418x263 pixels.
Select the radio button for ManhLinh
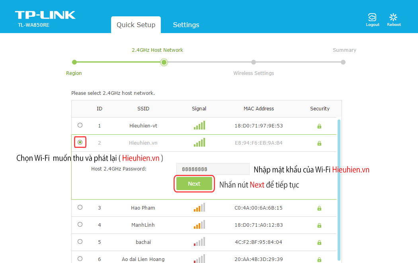pyautogui.click(x=80, y=225)
